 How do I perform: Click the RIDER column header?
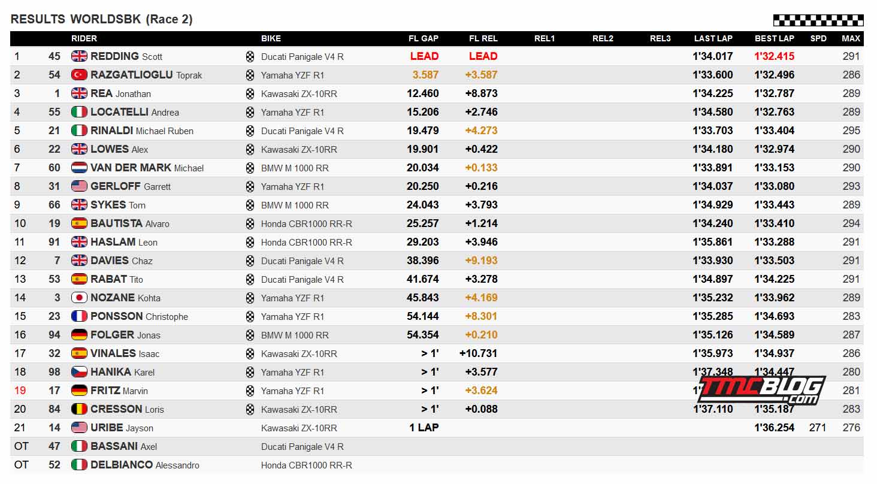84,38
